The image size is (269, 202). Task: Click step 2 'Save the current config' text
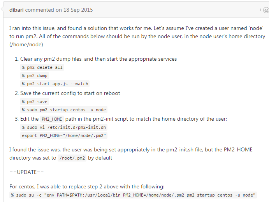pyautogui.click(x=70, y=93)
